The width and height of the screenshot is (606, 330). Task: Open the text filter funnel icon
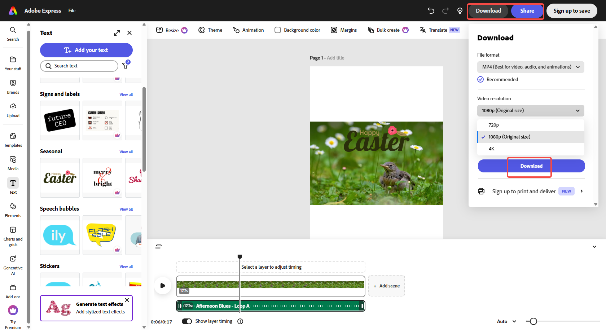[126, 65]
